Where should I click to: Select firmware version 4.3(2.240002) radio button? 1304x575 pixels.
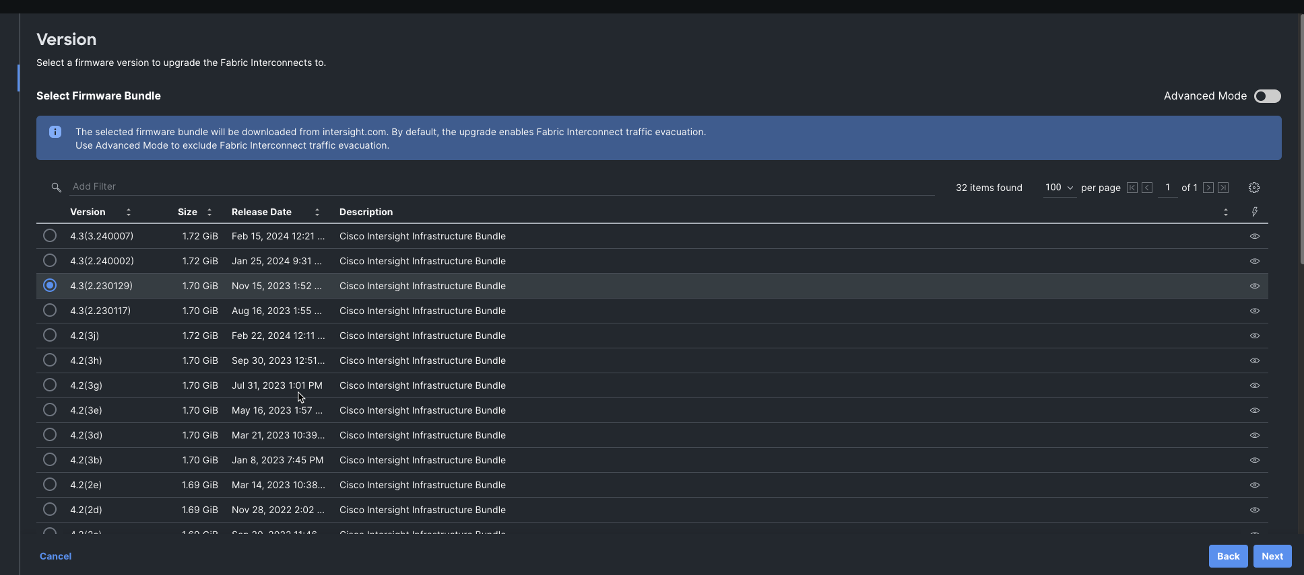point(50,260)
